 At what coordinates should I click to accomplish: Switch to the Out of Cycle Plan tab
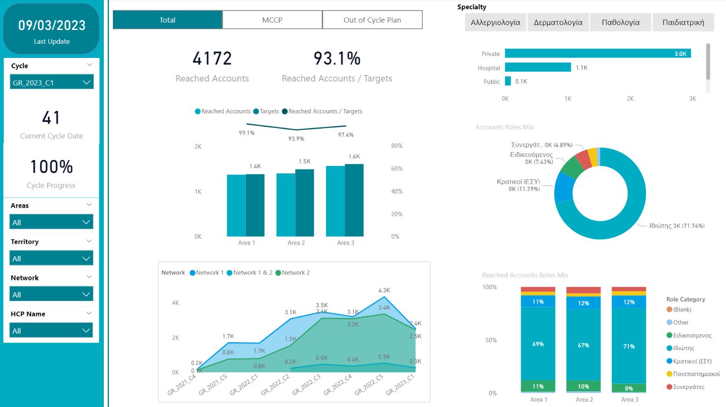coord(372,20)
